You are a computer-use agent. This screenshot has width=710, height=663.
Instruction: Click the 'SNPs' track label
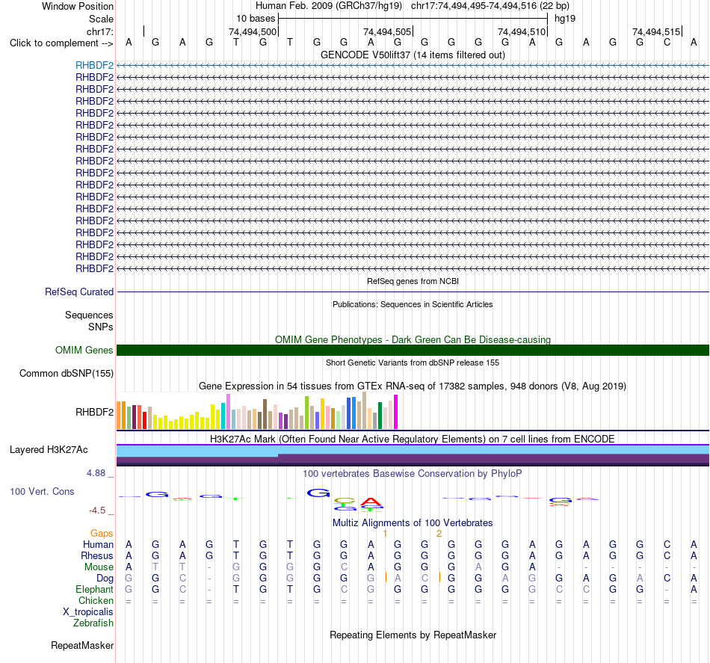point(101,327)
